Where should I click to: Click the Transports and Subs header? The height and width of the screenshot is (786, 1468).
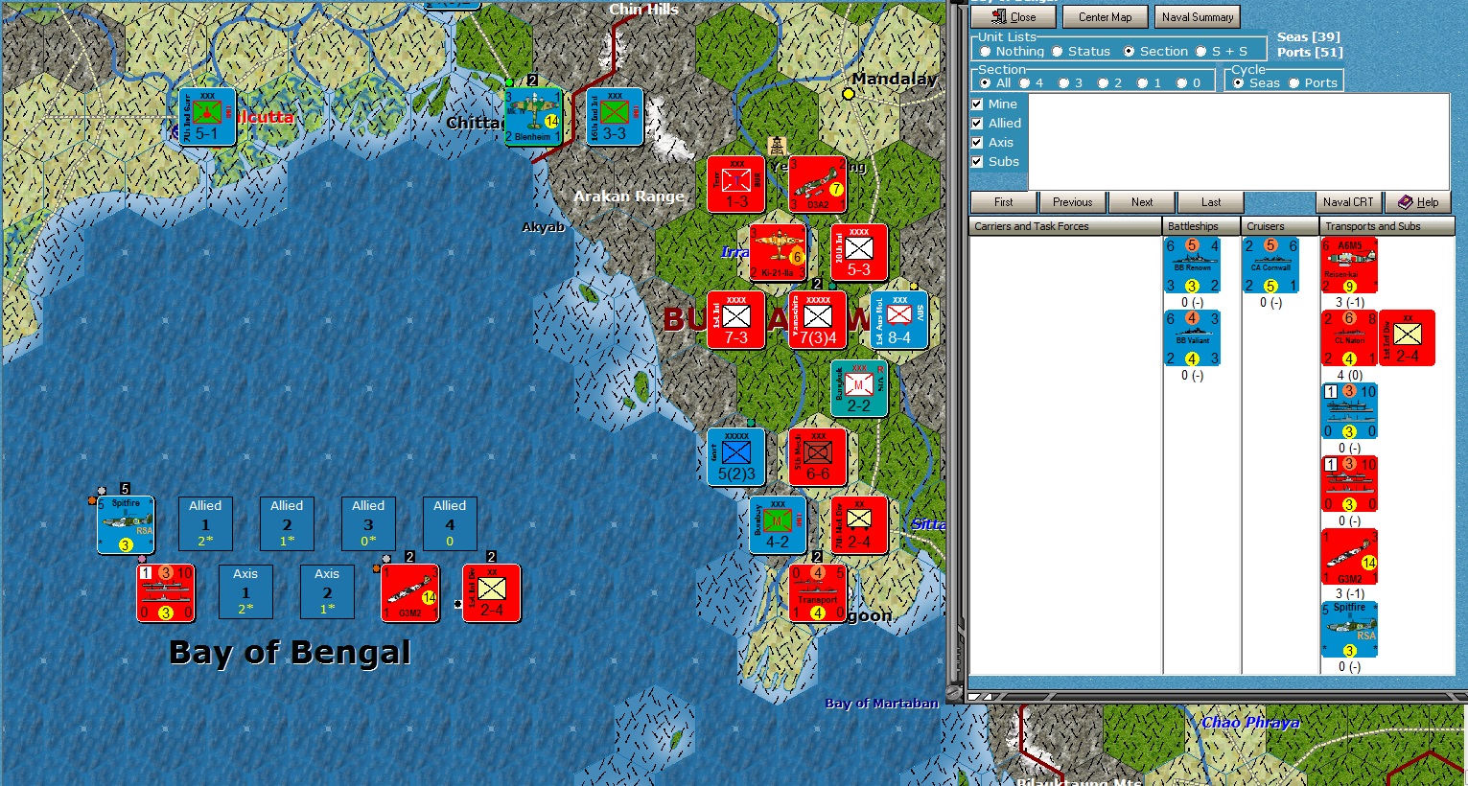point(1387,226)
